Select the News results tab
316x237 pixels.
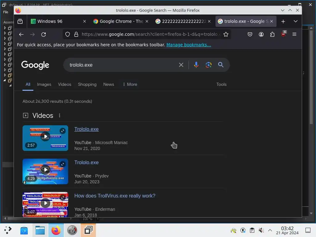(x=109, y=85)
